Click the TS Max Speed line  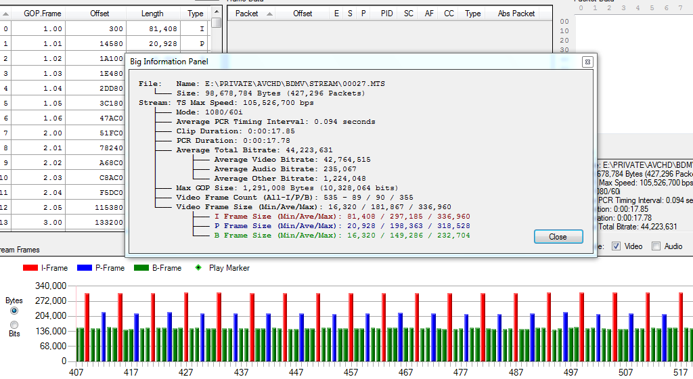[245, 103]
